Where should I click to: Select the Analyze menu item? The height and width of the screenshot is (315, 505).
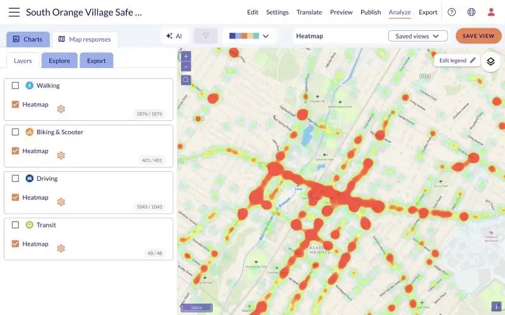(x=400, y=12)
